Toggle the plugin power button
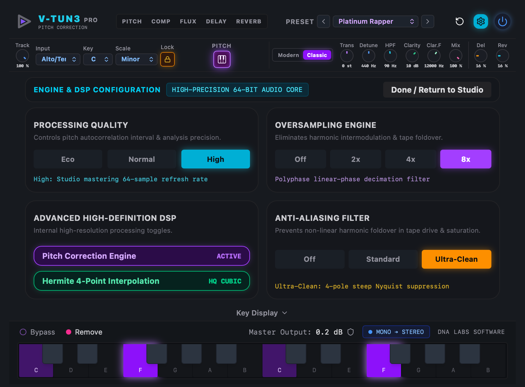Image resolution: width=525 pixels, height=387 pixels. coord(503,21)
